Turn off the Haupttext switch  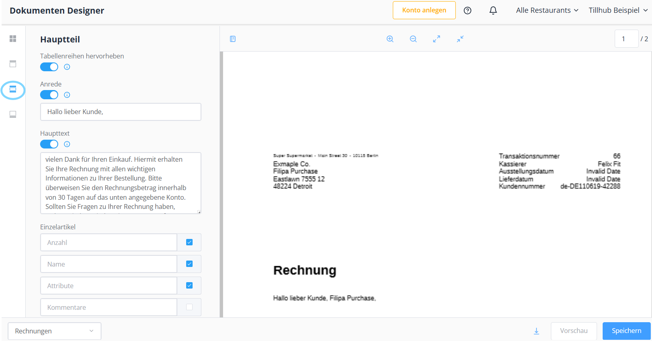[x=49, y=144]
